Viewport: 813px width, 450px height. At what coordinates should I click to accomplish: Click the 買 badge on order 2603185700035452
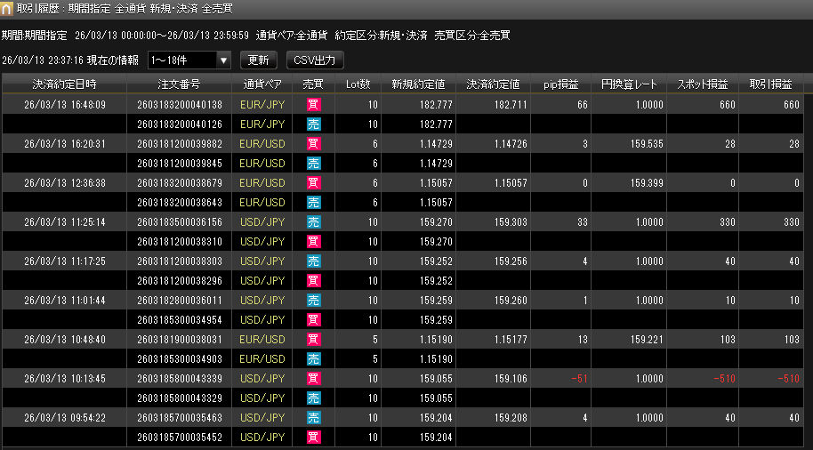(x=313, y=438)
